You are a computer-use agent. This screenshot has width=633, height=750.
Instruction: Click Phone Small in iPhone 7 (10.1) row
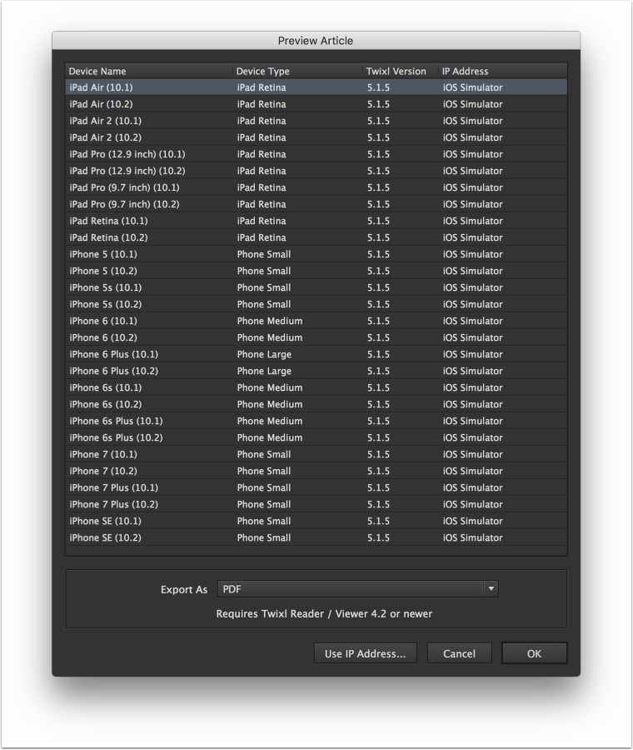point(264,454)
